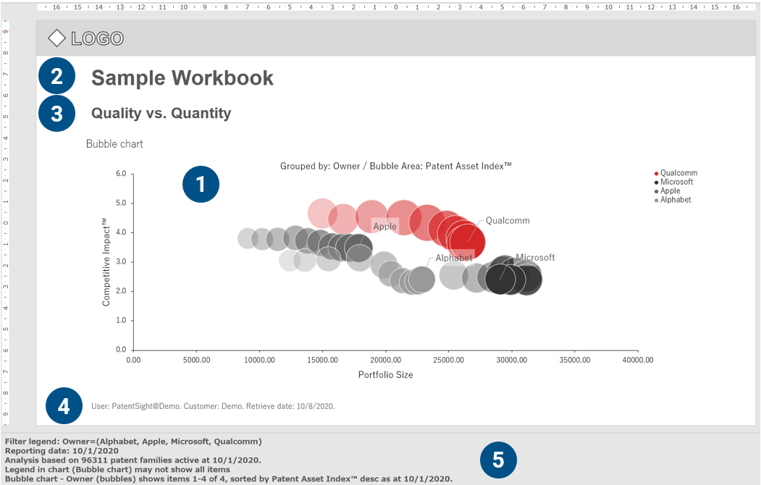Click the 20000.00 x-axis tick label
This screenshot has height=485, width=761.
386,360
